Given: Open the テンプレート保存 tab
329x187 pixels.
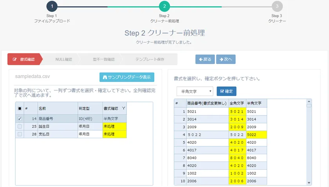Looking at the screenshot, I should [150, 59].
